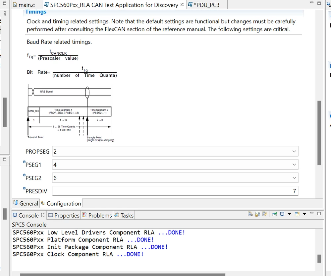Click the left panel vertical scrollbar
331x276 pixels.
[x=5, y=112]
